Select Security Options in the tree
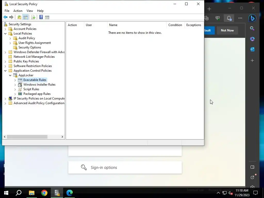The height and width of the screenshot is (198, 264). tap(30, 47)
